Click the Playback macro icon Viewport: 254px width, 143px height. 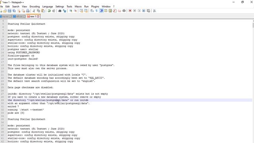139,11
